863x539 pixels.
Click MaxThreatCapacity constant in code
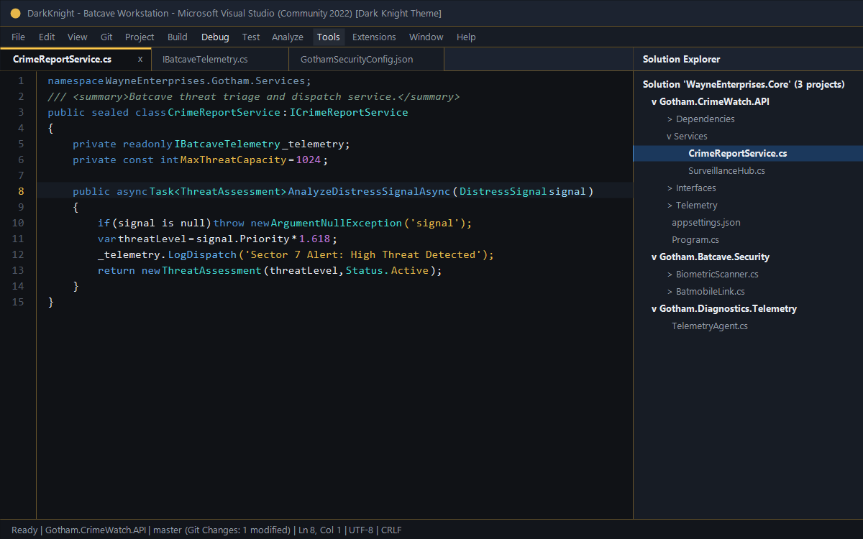click(234, 160)
